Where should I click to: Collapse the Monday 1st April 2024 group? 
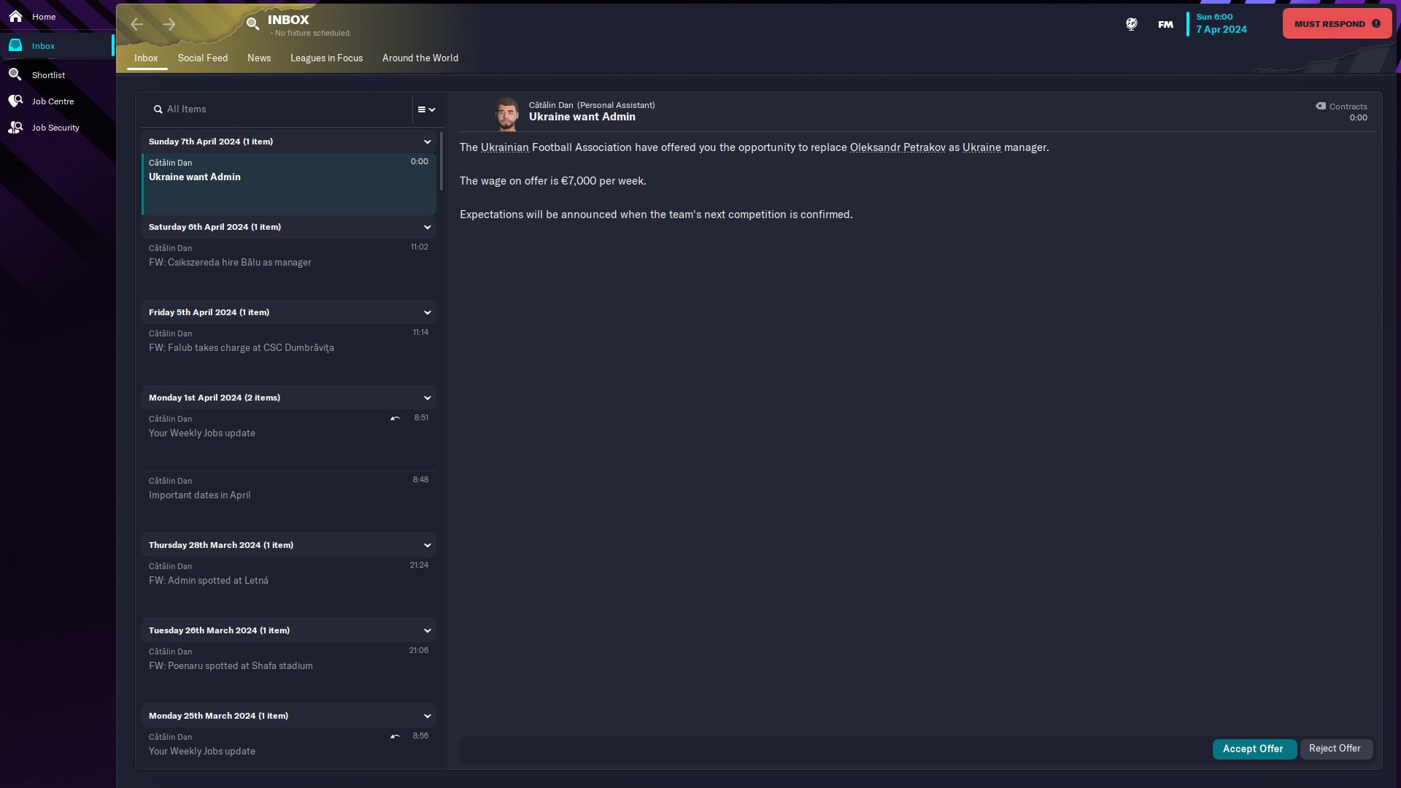[x=428, y=398]
